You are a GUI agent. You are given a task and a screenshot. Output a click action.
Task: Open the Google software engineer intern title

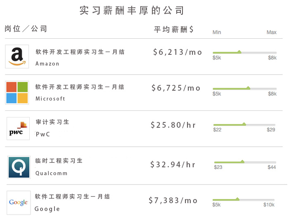pos(73,197)
